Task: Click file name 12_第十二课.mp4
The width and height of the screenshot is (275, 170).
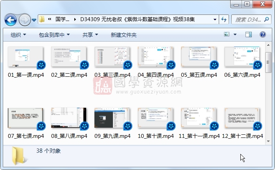Action: [242, 136]
